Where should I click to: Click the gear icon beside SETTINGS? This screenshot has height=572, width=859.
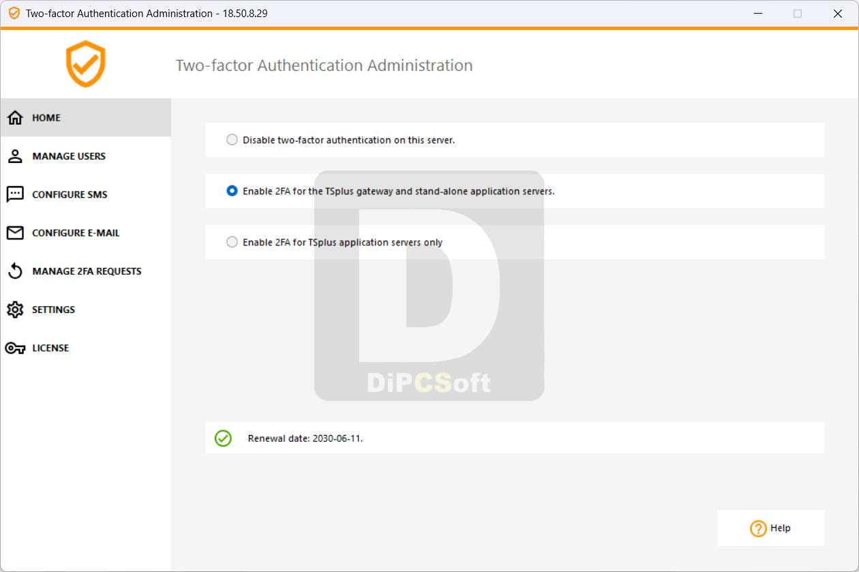click(x=15, y=310)
